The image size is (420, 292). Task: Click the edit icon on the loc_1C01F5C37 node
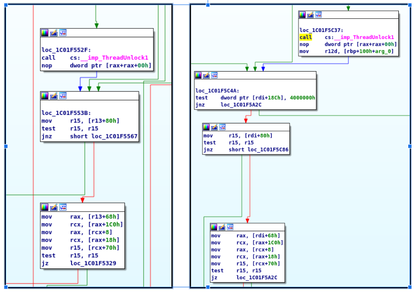click(x=311, y=15)
